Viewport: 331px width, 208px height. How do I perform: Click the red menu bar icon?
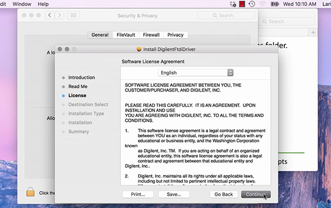point(242,4)
